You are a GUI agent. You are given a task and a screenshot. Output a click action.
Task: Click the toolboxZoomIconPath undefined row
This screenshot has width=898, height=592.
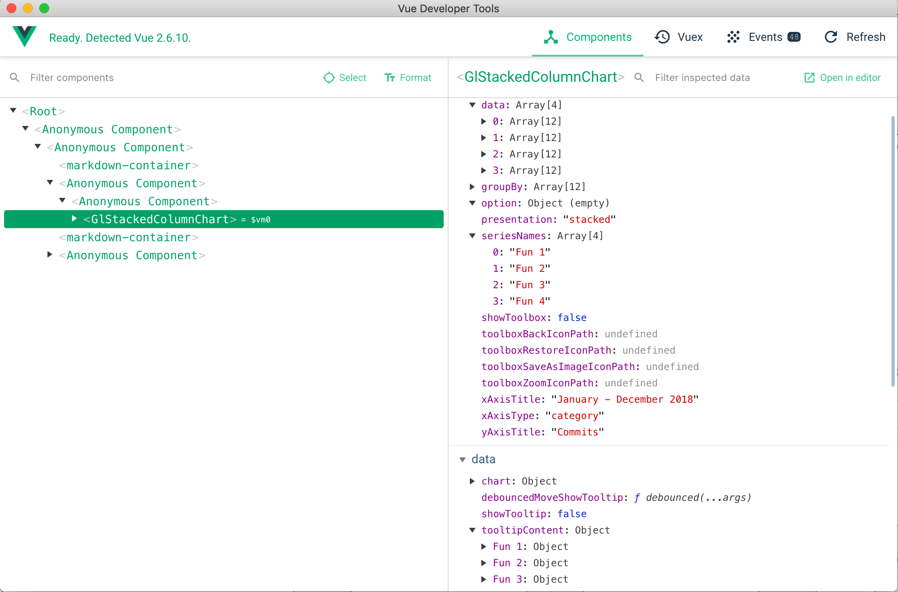(569, 383)
